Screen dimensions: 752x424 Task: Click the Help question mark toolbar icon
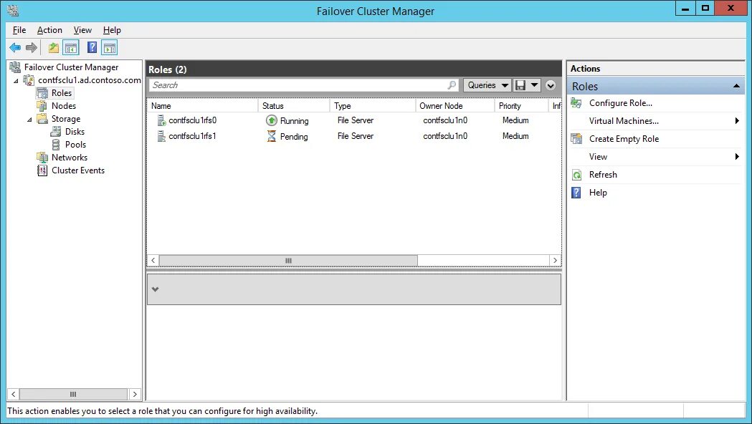point(92,47)
